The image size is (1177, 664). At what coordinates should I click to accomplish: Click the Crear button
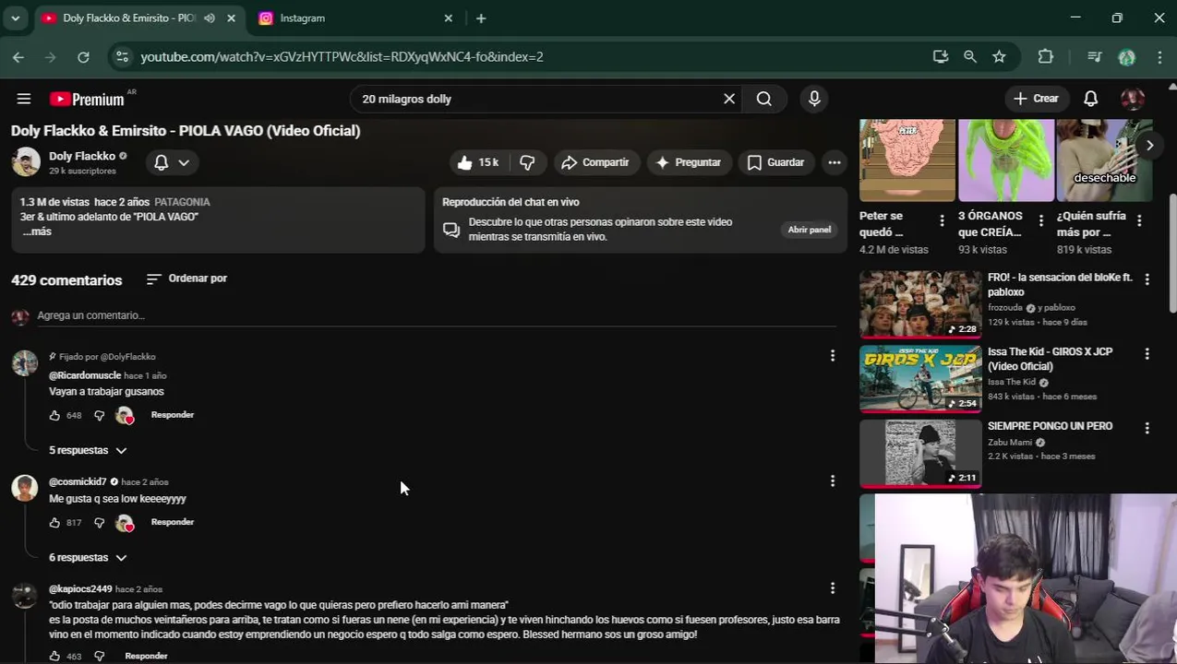tap(1037, 99)
